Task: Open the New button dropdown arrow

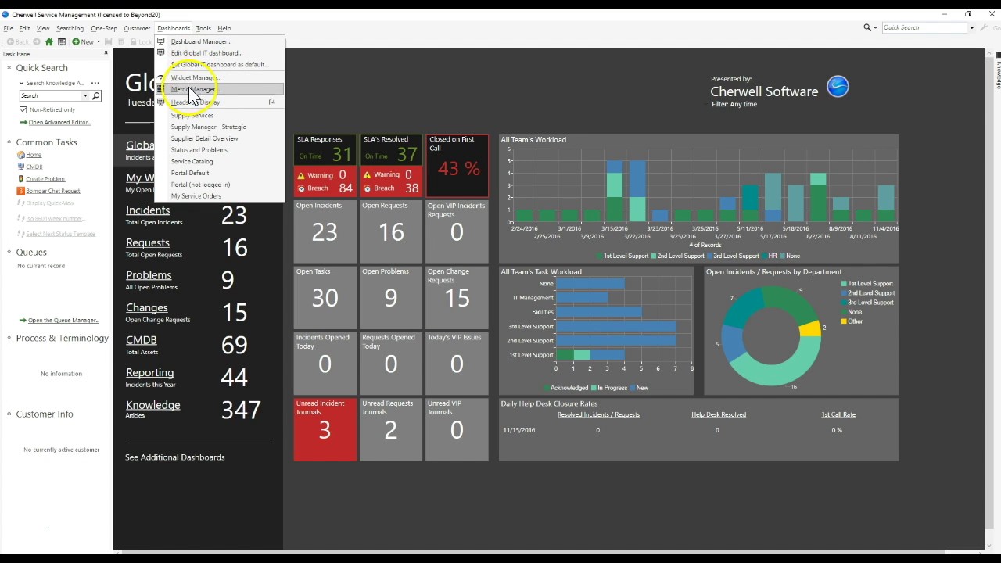Action: [x=99, y=42]
